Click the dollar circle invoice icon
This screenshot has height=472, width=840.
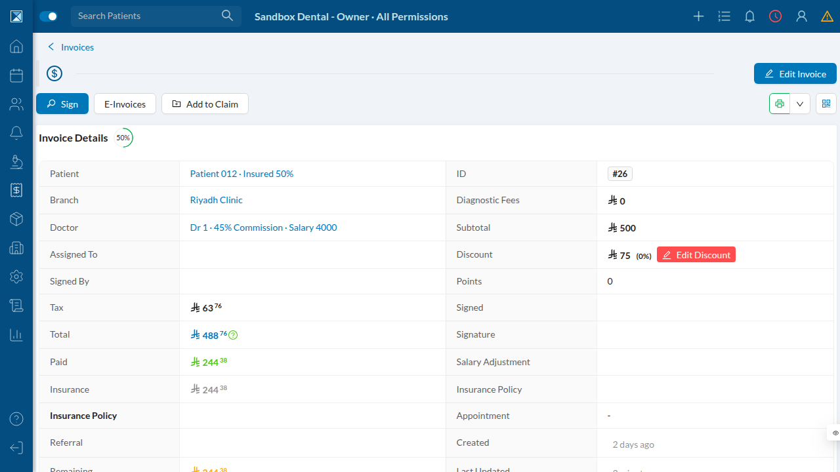pyautogui.click(x=54, y=73)
